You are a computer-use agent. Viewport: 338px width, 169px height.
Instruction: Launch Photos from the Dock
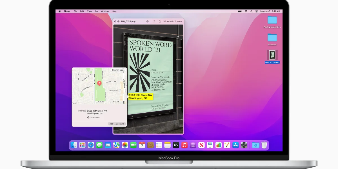coord(125,145)
